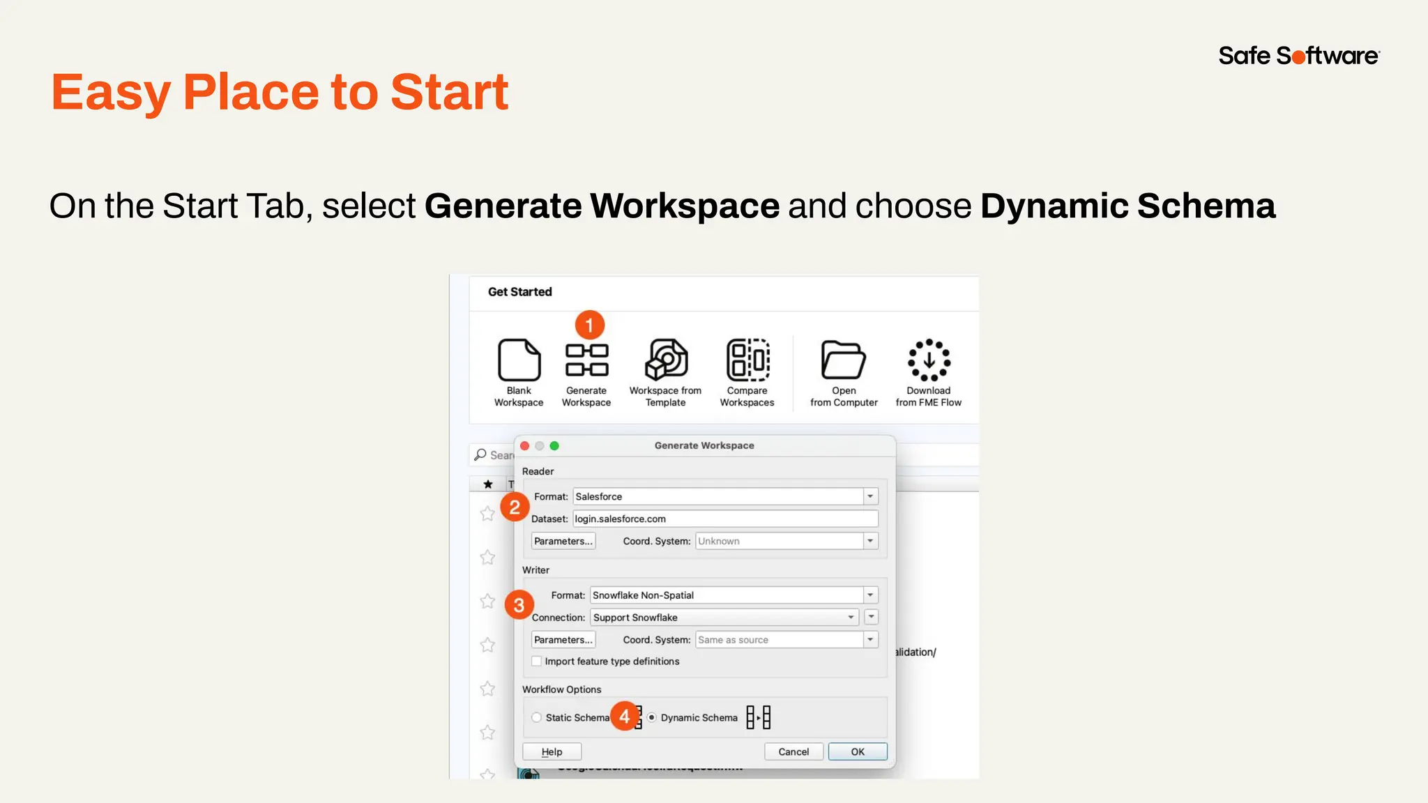Enable Import feature type definitions checkbox
1428x803 pixels.
[x=536, y=661]
